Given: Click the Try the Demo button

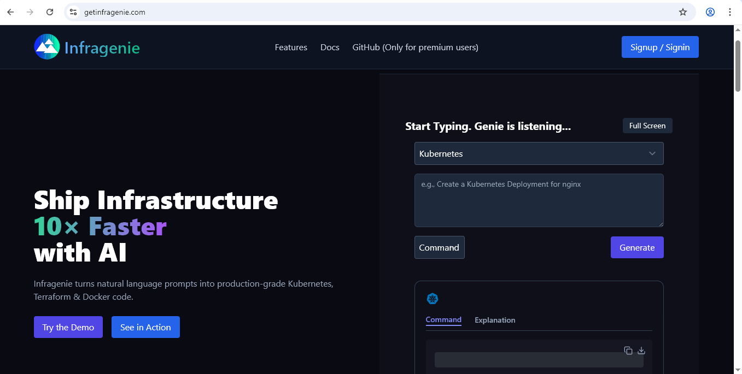Looking at the screenshot, I should 68,327.
